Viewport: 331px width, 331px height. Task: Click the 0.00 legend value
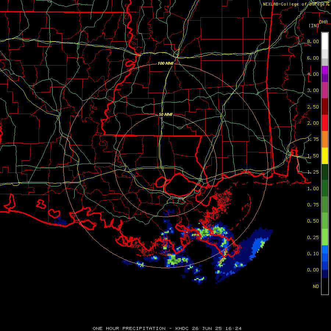[313, 270]
